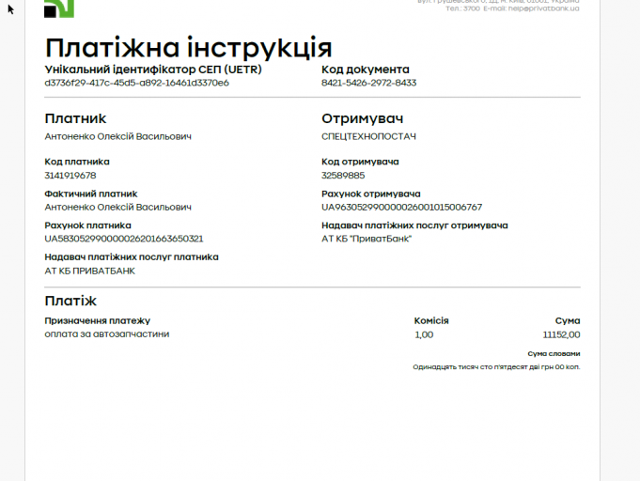Click the 'Рахунок отримувача' label

(x=371, y=194)
